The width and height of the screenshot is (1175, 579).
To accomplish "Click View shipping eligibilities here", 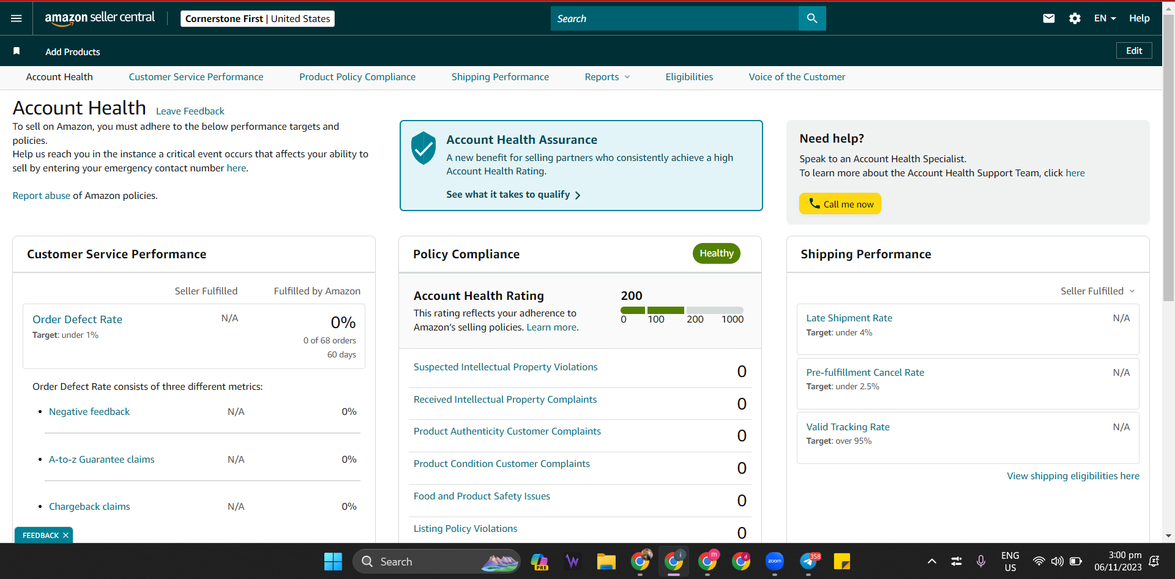I will point(1073,476).
